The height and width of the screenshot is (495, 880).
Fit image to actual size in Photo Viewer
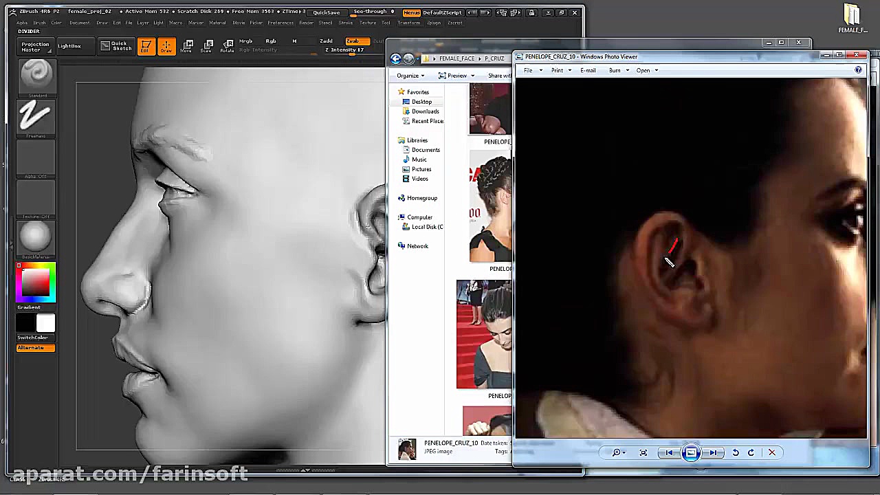pos(643,452)
